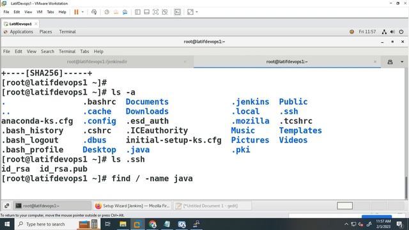Click the .jenkins directory name in terminal

pos(250,102)
